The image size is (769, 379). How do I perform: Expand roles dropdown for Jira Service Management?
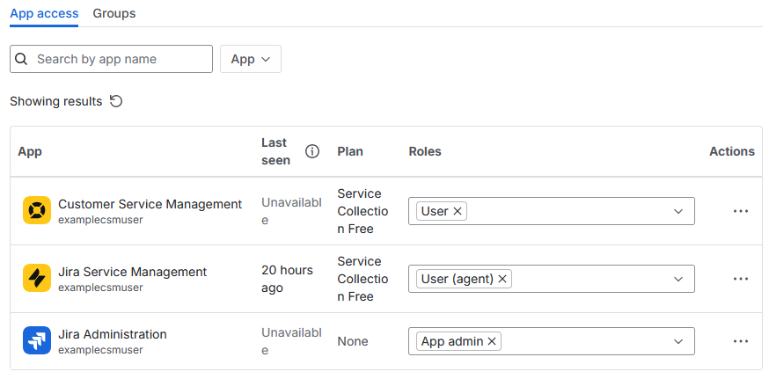pos(678,279)
